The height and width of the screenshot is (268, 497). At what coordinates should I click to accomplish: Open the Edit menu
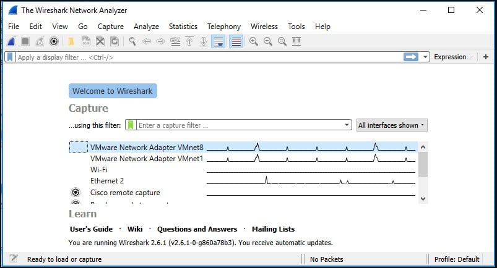tap(35, 27)
